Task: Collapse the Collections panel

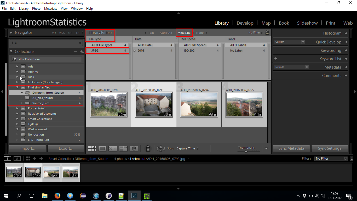Action: tap(11, 52)
